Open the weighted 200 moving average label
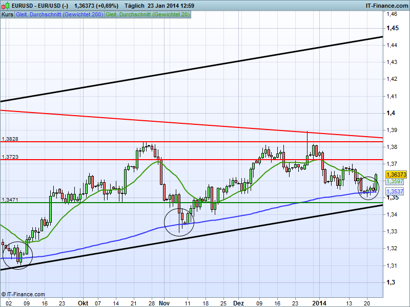Screen dimensions: 410x307 (x=59, y=15)
